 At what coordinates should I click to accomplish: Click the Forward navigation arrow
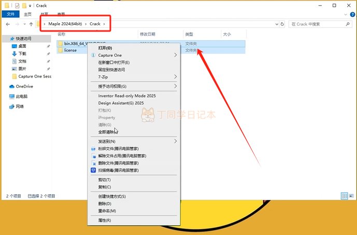pyautogui.click(x=17, y=24)
